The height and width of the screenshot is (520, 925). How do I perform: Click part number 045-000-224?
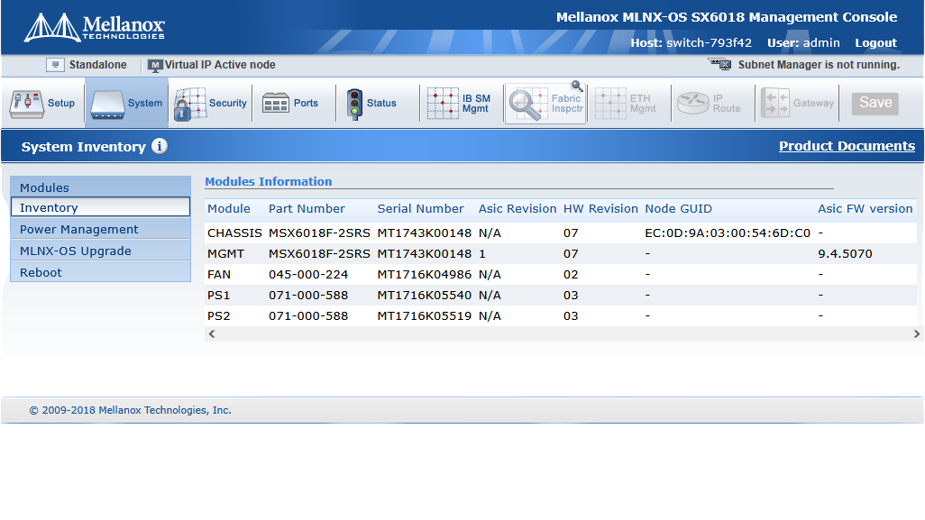308,274
